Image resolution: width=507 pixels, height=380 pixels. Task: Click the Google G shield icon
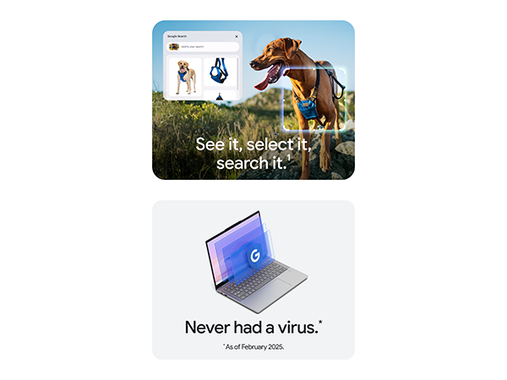tap(255, 256)
